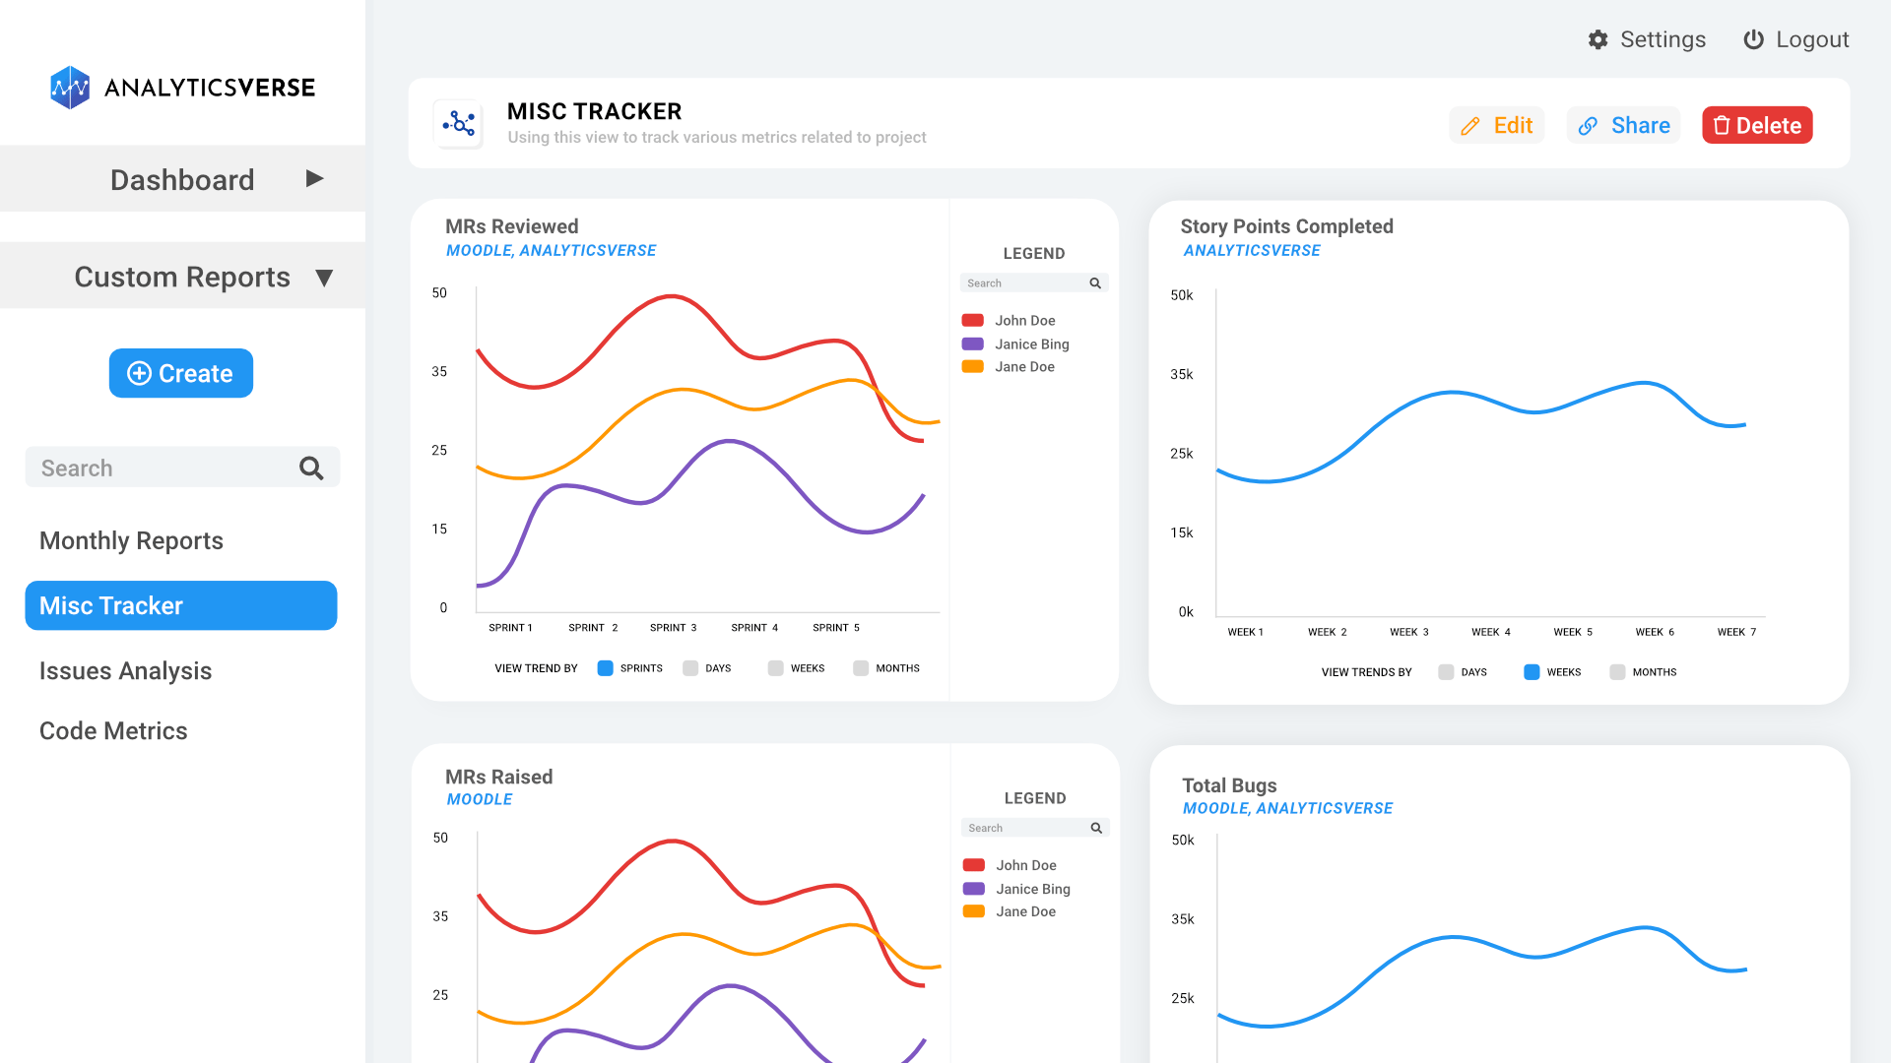This screenshot has width=1891, height=1063.
Task: Click John Doe's red color swatch
Action: click(973, 320)
